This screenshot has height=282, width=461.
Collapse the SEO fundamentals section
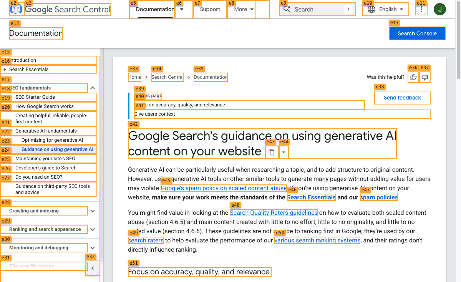pos(93,88)
